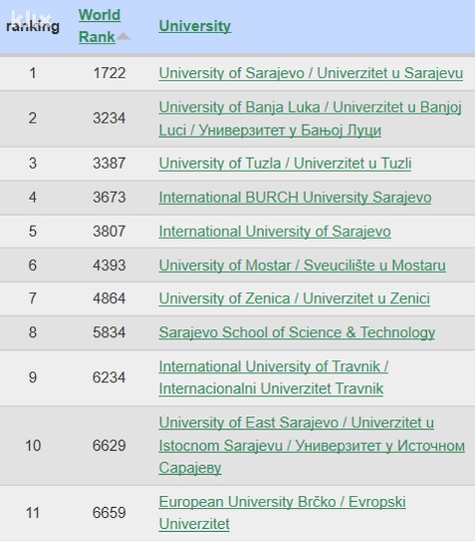The height and width of the screenshot is (541, 475).
Task: Click the world rank value 3673
Action: tap(109, 198)
